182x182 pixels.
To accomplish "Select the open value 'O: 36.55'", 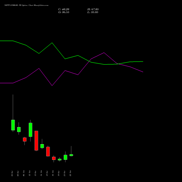I will tap(64, 12).
